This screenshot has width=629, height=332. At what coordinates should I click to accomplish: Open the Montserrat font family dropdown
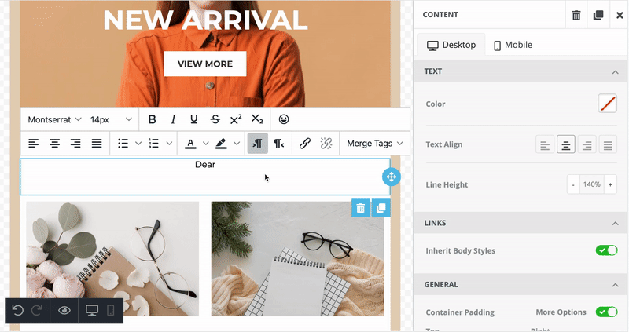(x=54, y=119)
